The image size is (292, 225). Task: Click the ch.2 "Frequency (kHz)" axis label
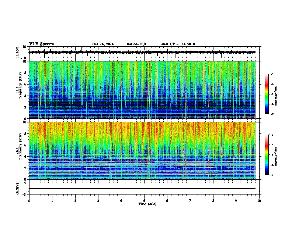pyautogui.click(x=20, y=146)
